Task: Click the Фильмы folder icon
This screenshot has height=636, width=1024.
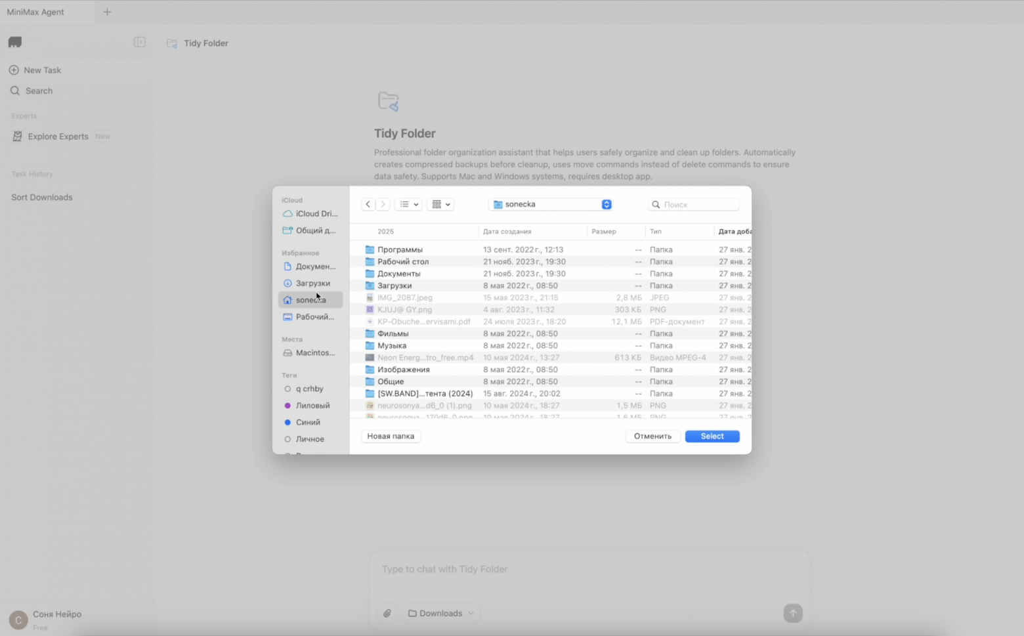Action: click(370, 333)
